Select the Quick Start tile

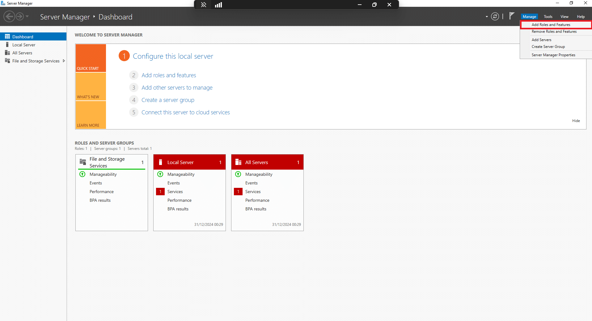[x=91, y=58]
